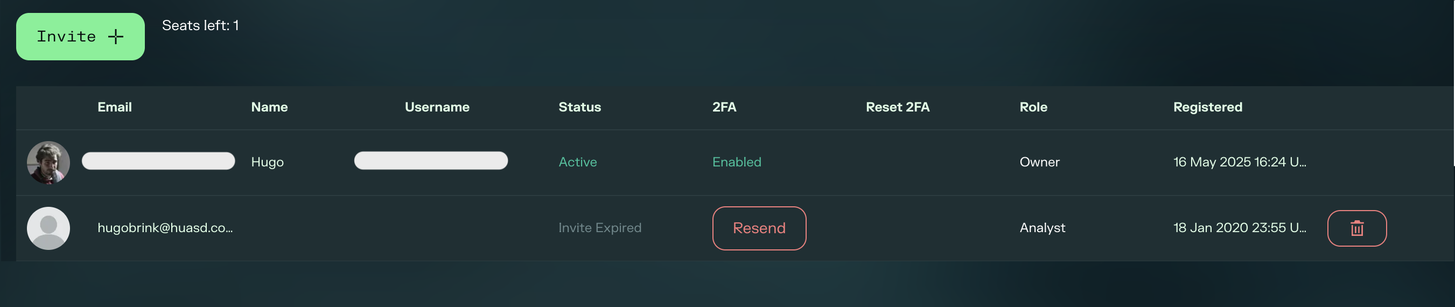The height and width of the screenshot is (307, 1455).
Task: Click the Role column header
Action: click(x=1033, y=107)
